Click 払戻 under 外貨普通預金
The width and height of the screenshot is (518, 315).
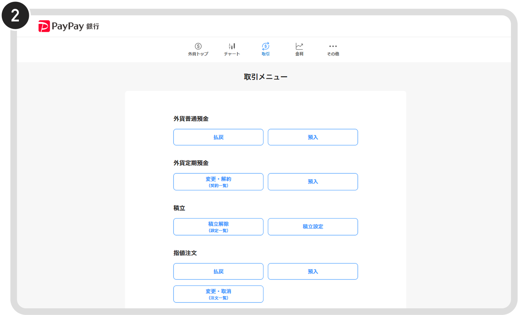point(218,137)
